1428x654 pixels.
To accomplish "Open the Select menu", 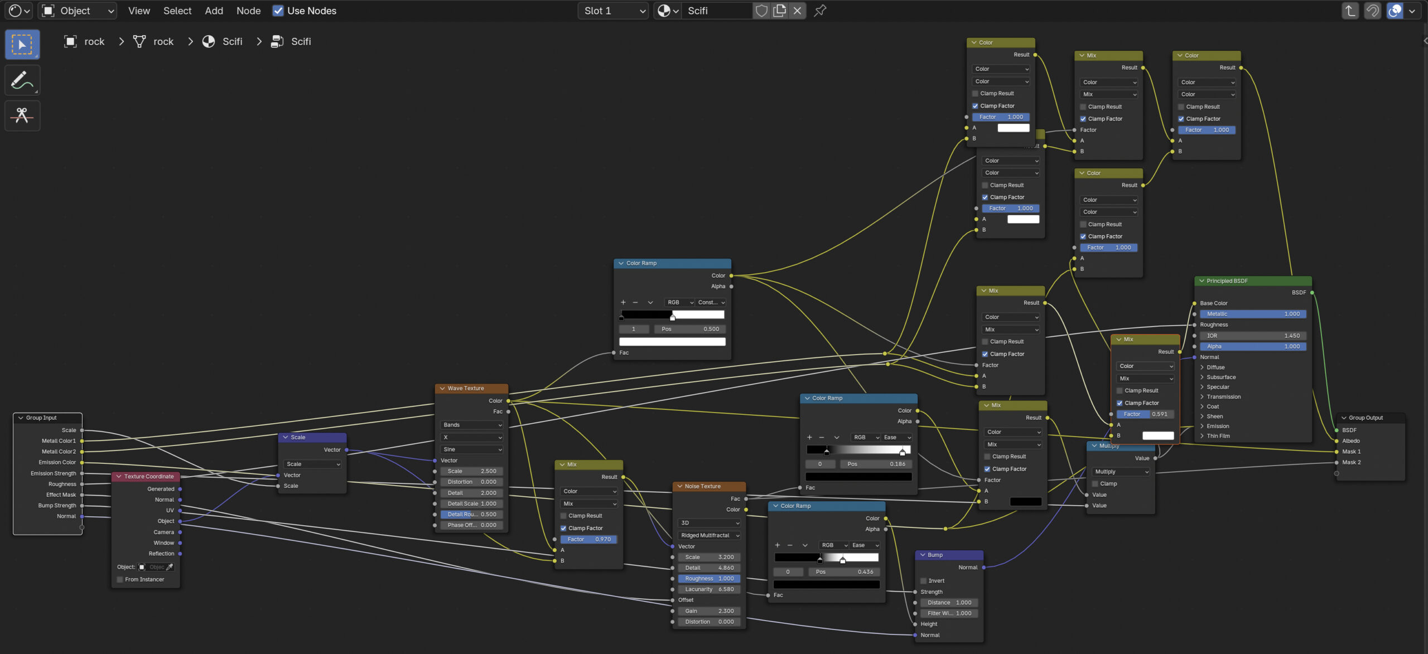I will click(177, 11).
